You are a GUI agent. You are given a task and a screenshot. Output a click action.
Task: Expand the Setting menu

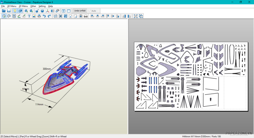tap(42, 6)
